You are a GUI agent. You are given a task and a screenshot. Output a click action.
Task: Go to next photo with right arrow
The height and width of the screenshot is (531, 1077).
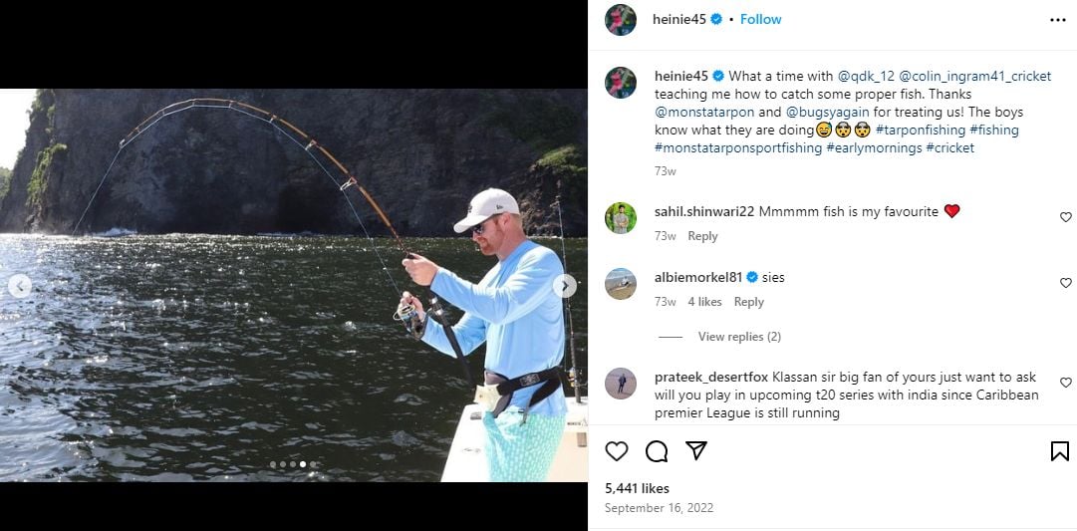[565, 286]
